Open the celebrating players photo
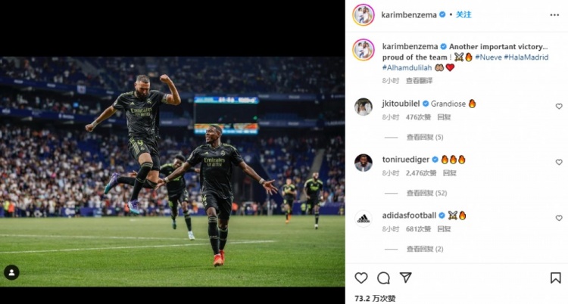Screen dimensions: 568x304 click(x=173, y=172)
